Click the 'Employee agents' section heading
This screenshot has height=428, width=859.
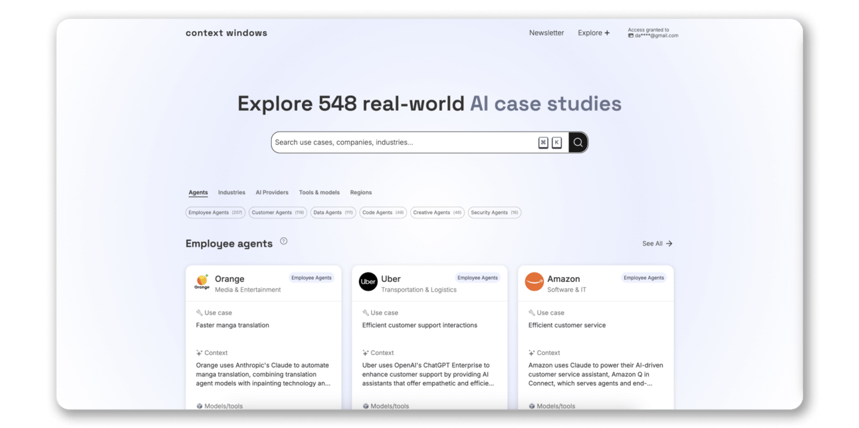[229, 244]
